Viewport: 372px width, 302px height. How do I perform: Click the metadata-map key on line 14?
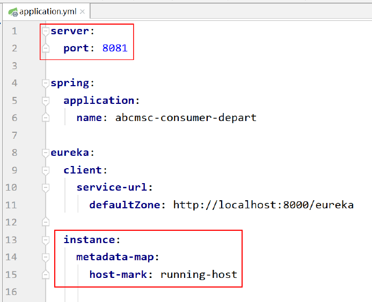[117, 257]
